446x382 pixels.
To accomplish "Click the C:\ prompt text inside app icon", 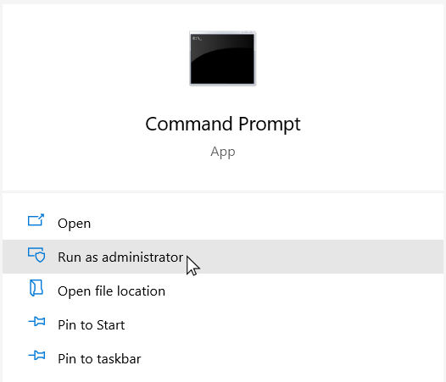I will pyautogui.click(x=197, y=38).
